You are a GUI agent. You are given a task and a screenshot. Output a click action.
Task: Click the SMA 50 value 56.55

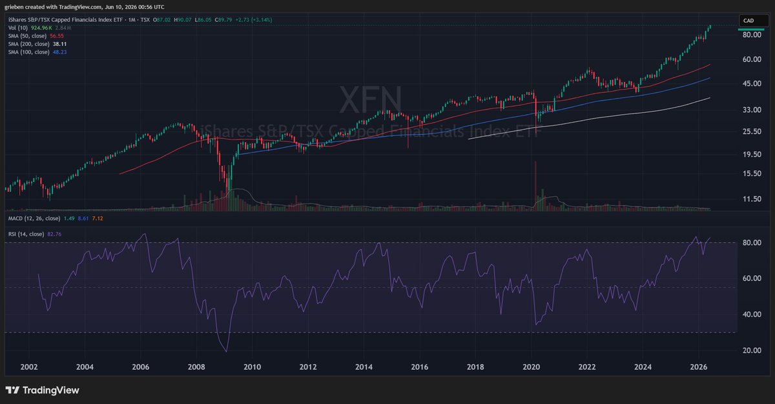click(57, 36)
